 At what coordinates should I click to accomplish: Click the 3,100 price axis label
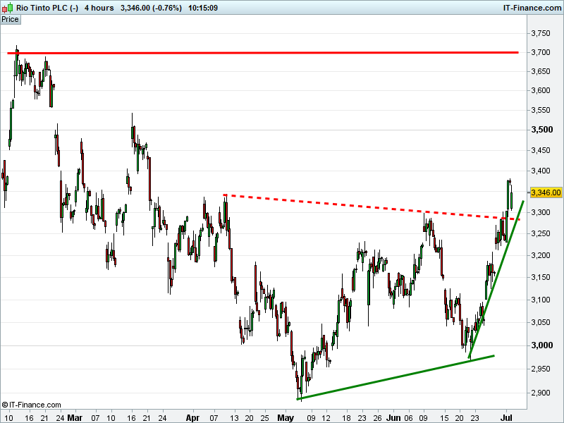pos(541,300)
